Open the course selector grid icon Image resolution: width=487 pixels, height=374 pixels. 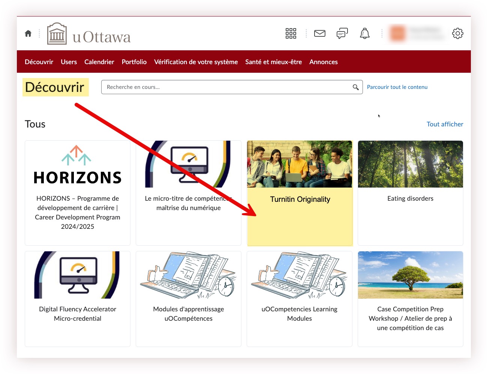(291, 33)
